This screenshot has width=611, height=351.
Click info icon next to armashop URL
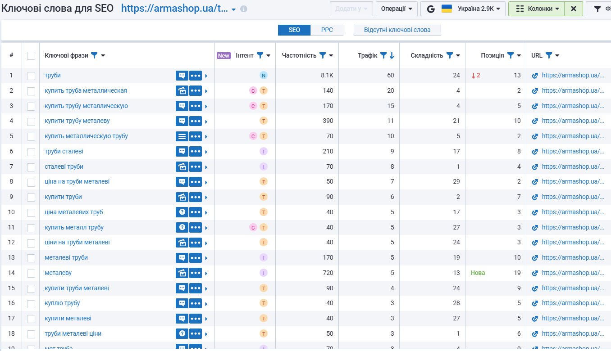point(244,9)
